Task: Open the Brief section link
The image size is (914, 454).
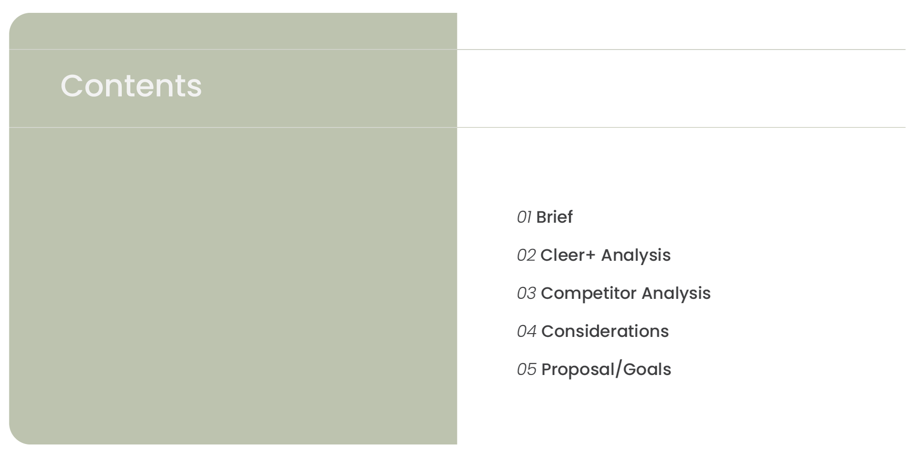Action: 554,217
